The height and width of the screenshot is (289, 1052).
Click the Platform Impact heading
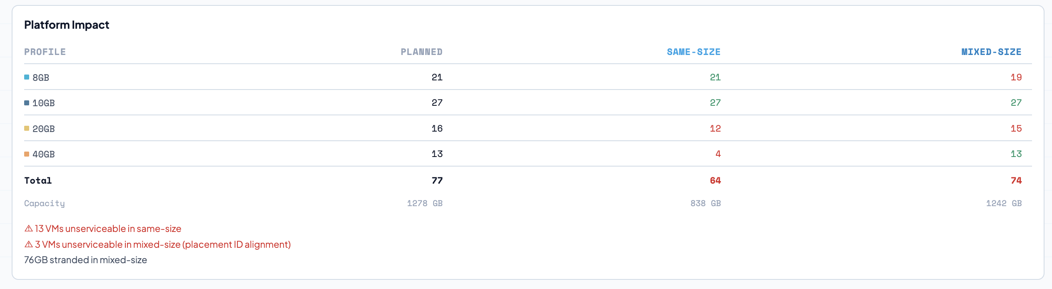pos(67,25)
